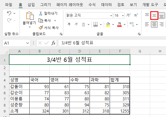
Task: Select the 성춘향 name cell
Action: coord(19,105)
